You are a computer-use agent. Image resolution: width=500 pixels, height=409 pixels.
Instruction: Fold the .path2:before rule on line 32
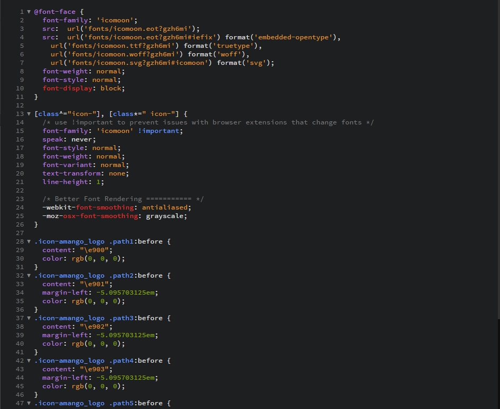(x=29, y=276)
